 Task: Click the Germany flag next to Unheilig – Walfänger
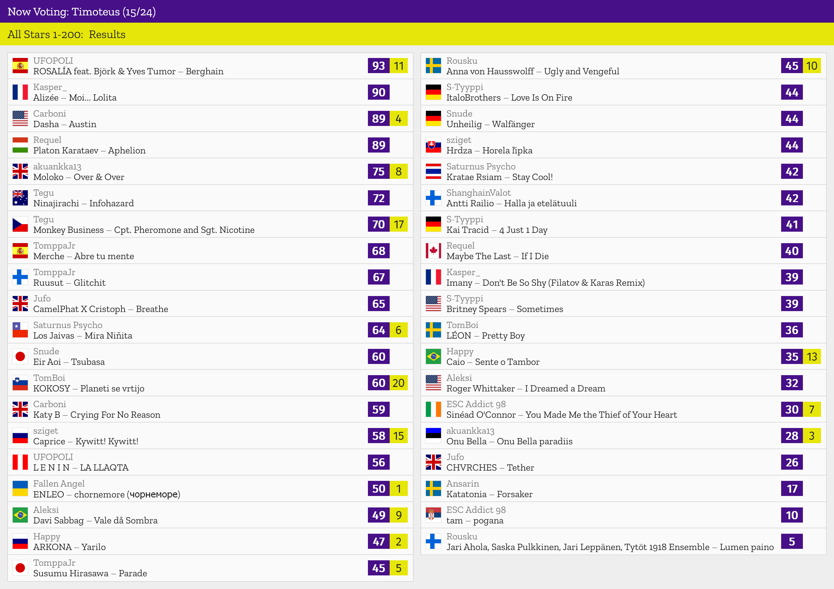[x=433, y=118]
